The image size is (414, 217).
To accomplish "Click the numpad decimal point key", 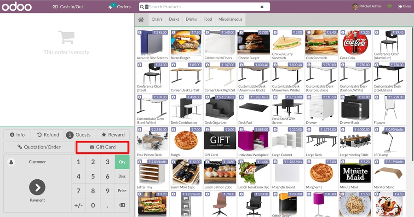I will [x=108, y=205].
